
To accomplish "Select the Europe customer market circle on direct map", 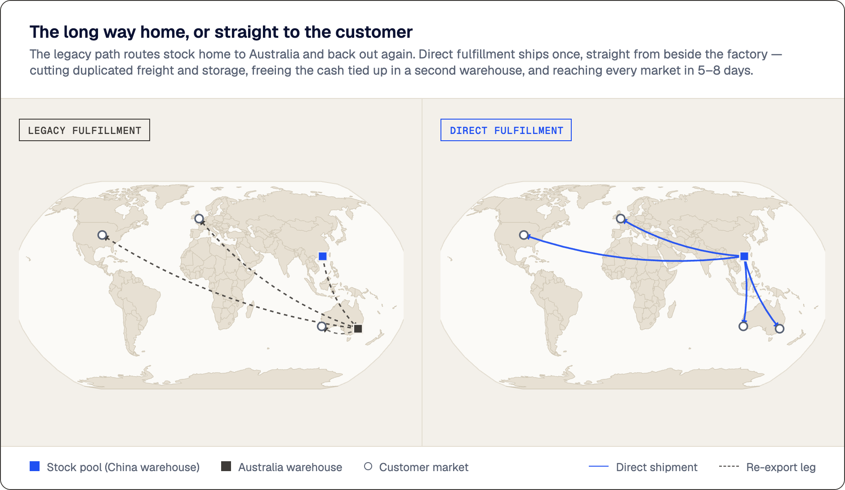I will tap(621, 219).
